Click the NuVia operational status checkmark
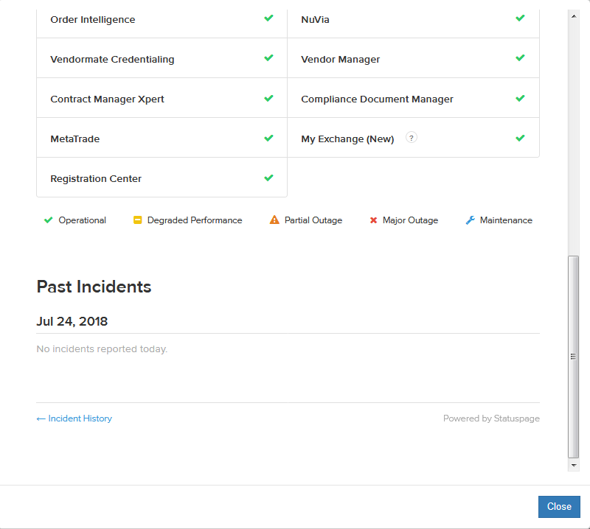 520,18
